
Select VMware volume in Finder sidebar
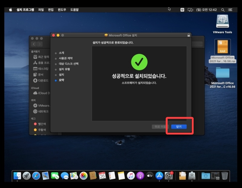[41, 106]
